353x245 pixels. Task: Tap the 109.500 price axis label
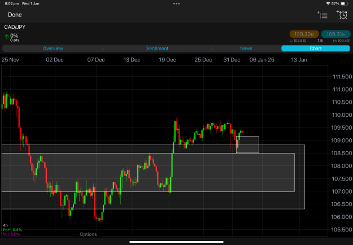point(342,128)
